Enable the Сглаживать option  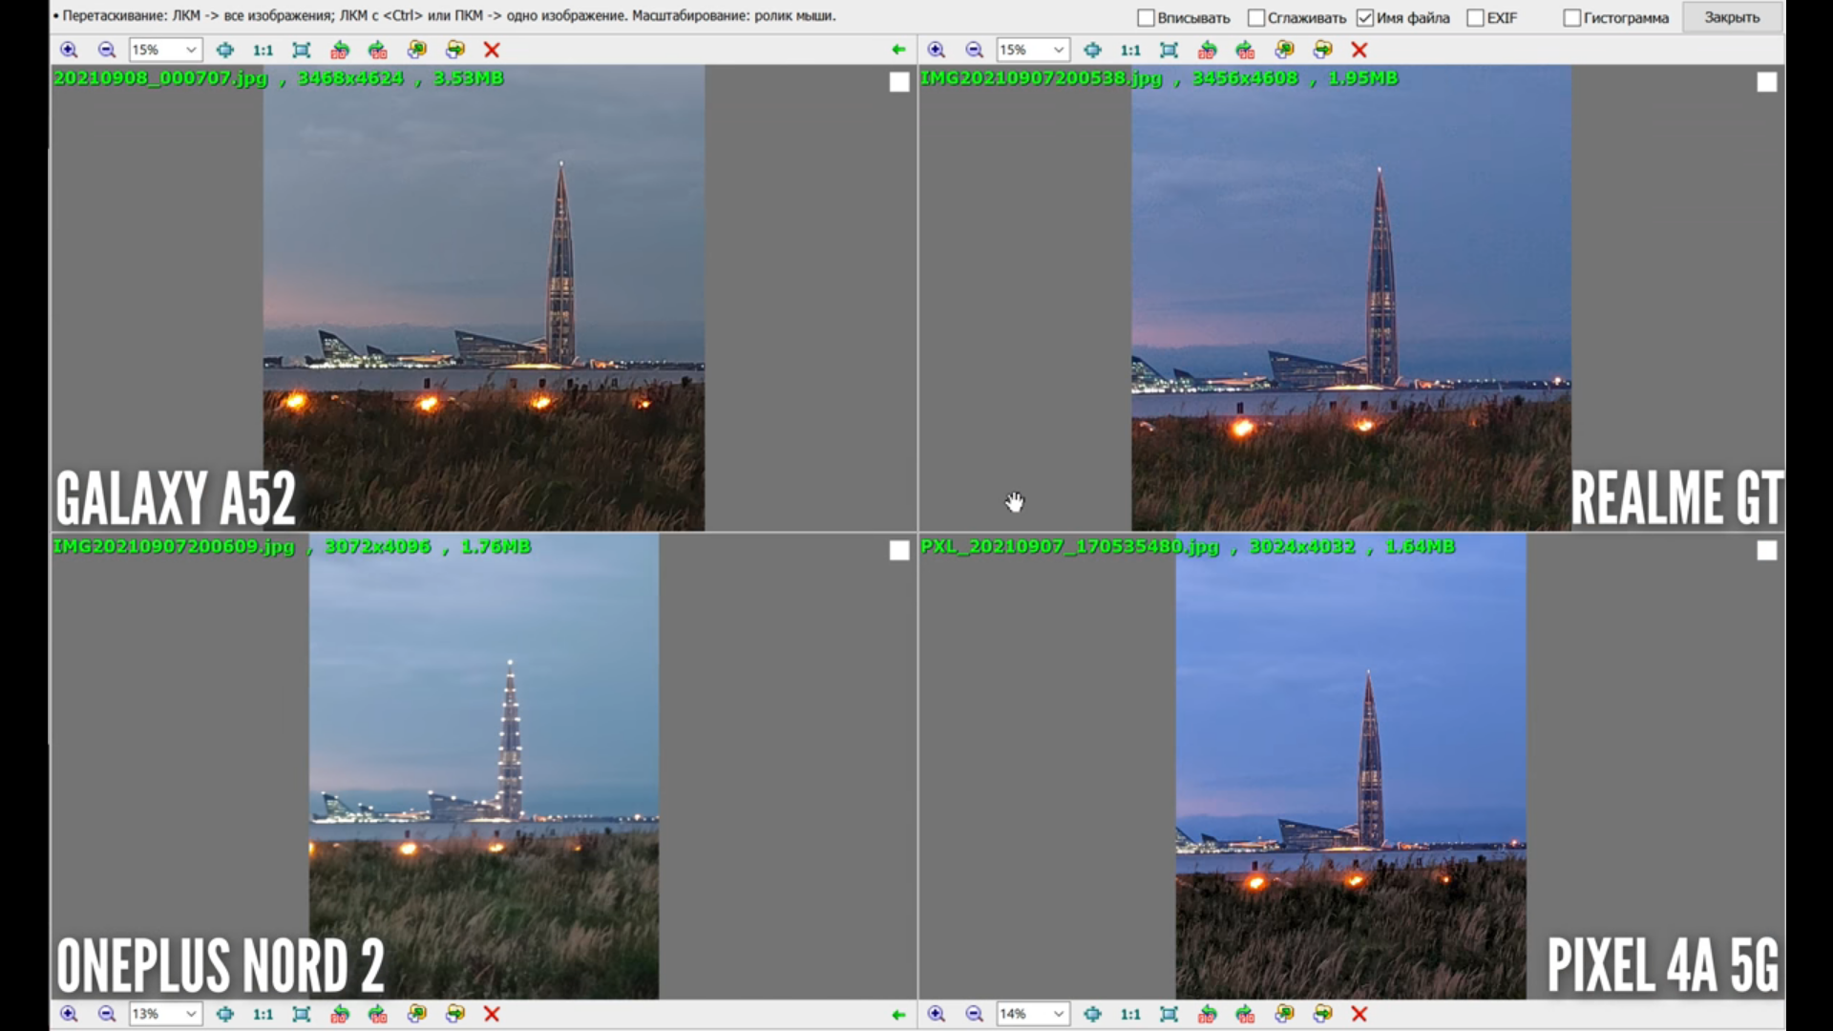click(1256, 18)
